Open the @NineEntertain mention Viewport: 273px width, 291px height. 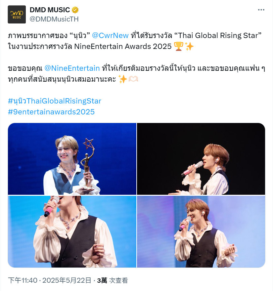pos(72,68)
